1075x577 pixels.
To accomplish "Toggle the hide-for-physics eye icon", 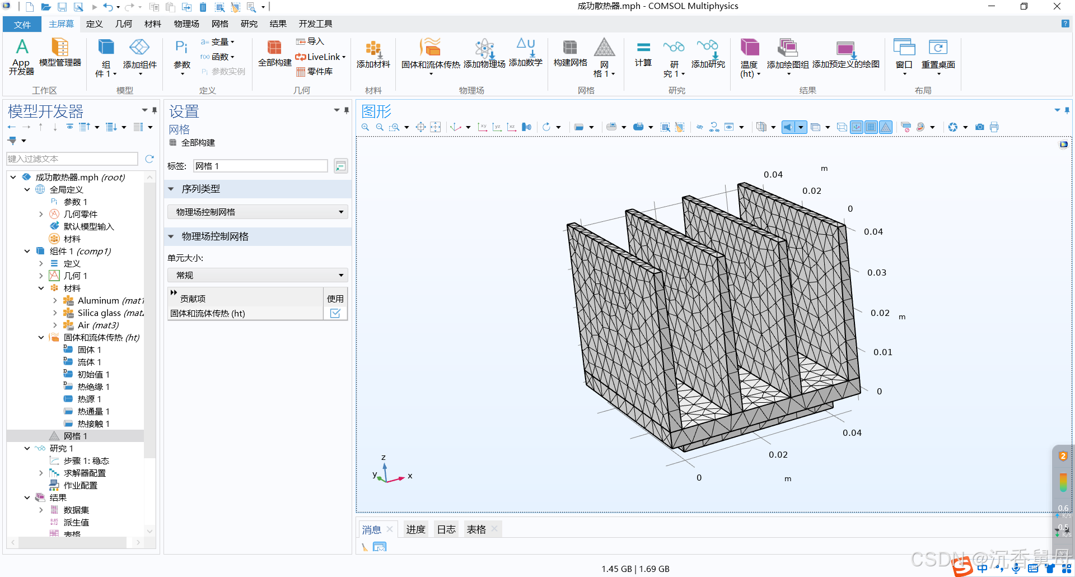I will [699, 127].
